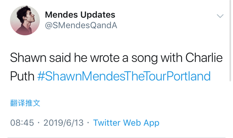Click the dot separator after 08:45
Screen dimensions: 233x138
[39, 123]
